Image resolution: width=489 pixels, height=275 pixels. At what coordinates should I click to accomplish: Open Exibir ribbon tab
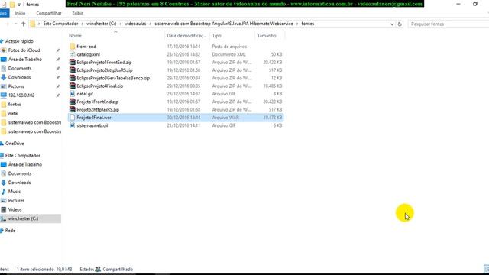77,13
